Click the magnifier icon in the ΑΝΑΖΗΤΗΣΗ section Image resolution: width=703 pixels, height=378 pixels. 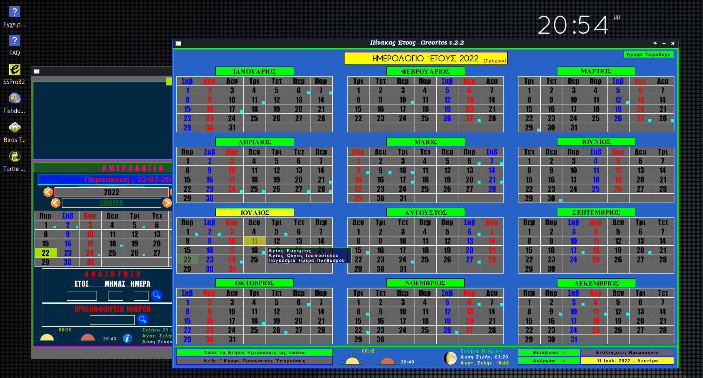[157, 295]
